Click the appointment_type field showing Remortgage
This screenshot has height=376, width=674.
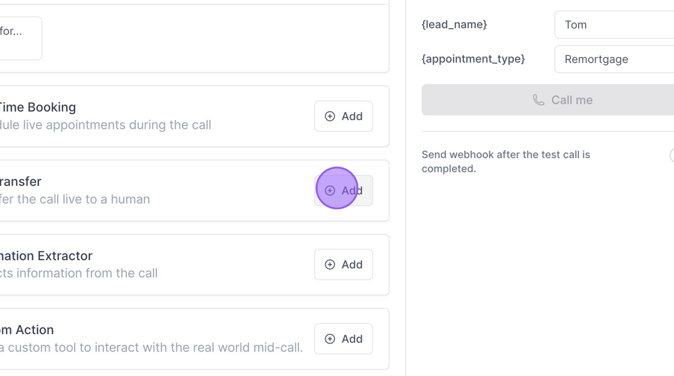pos(614,59)
